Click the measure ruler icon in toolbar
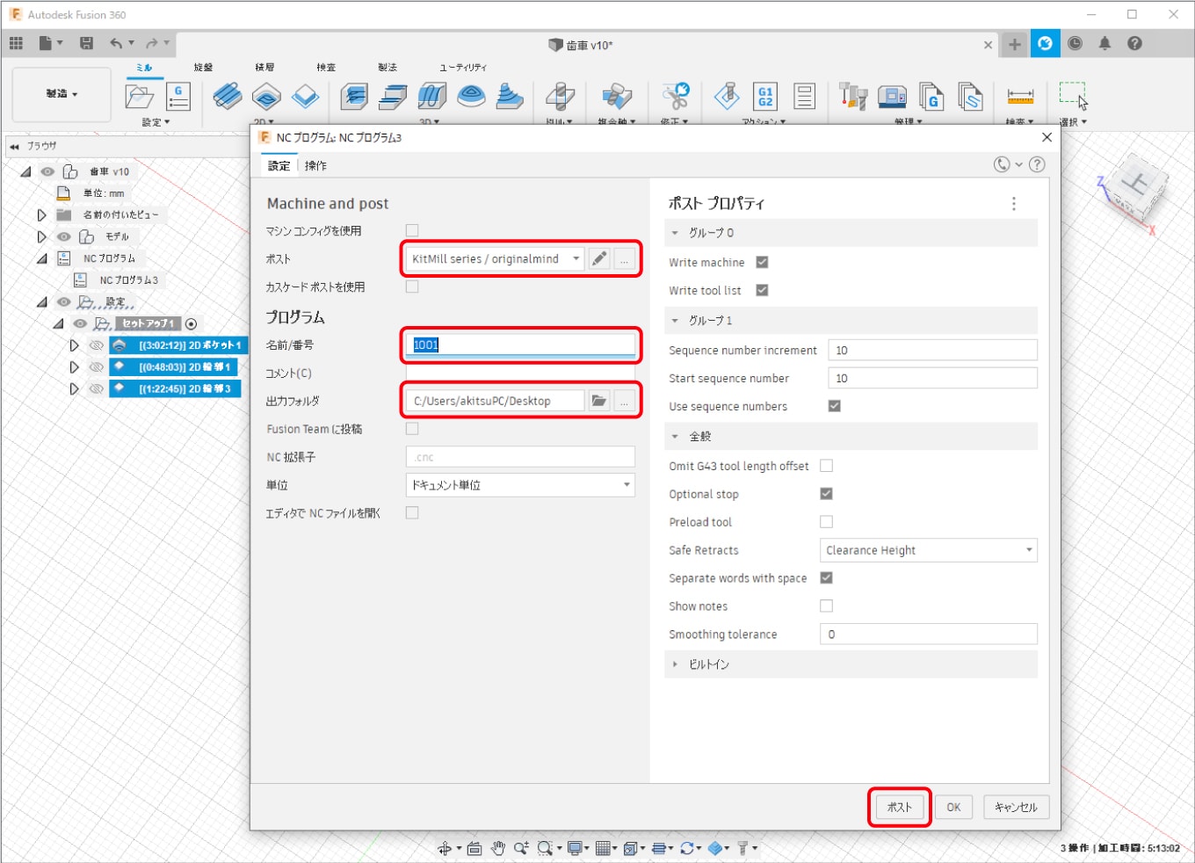 [1020, 97]
